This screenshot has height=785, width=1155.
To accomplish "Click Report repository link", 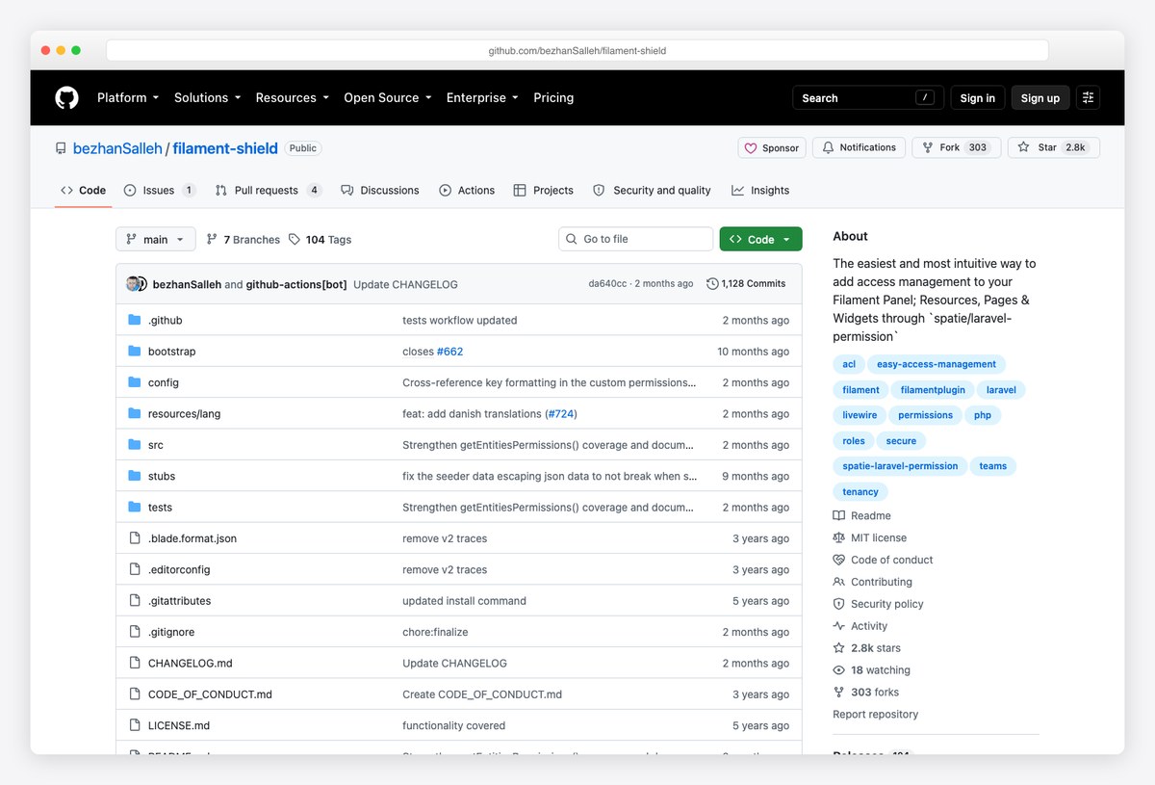I will (875, 715).
